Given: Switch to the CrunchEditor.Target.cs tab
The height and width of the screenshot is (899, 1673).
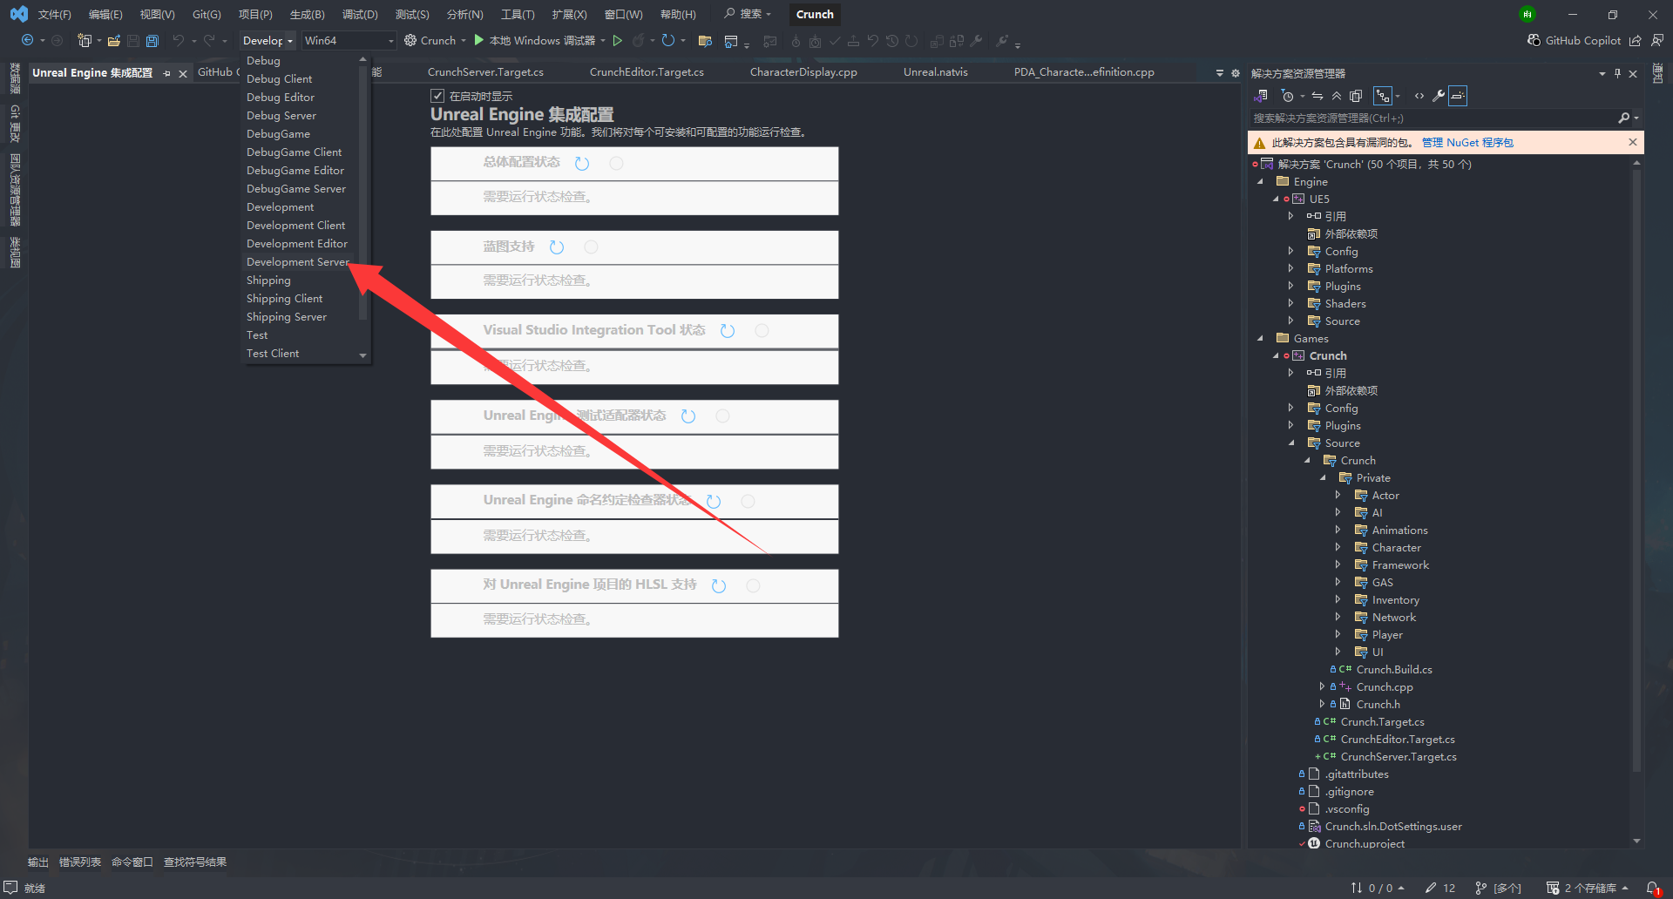Looking at the screenshot, I should [x=646, y=72].
